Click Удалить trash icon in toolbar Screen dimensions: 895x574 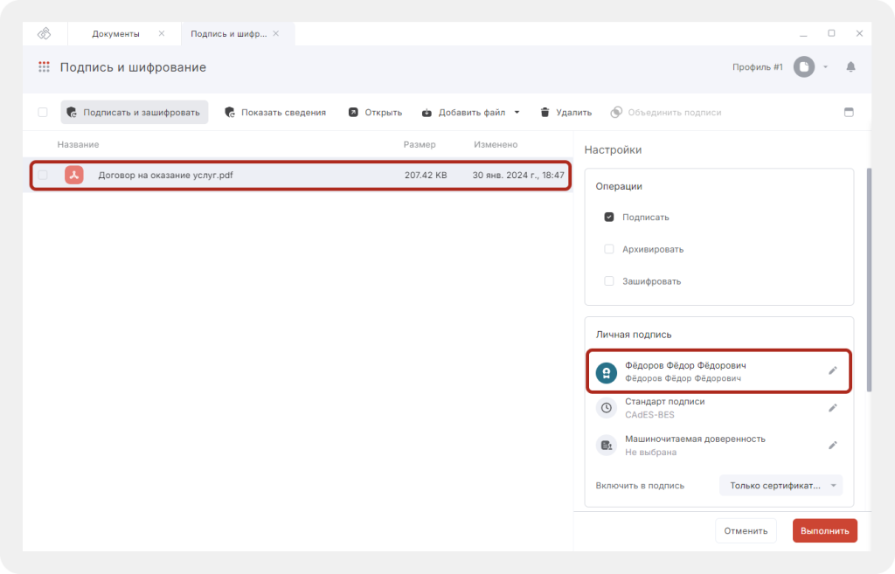(545, 112)
